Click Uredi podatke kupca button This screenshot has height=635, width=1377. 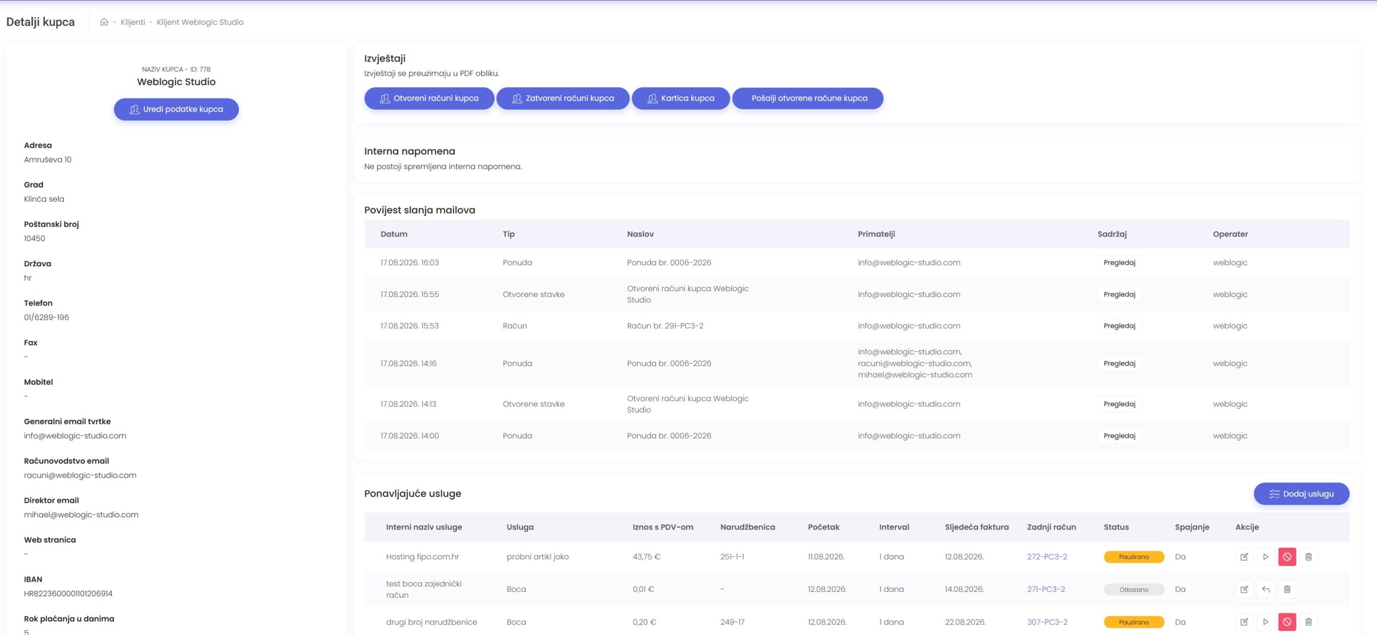tap(176, 109)
